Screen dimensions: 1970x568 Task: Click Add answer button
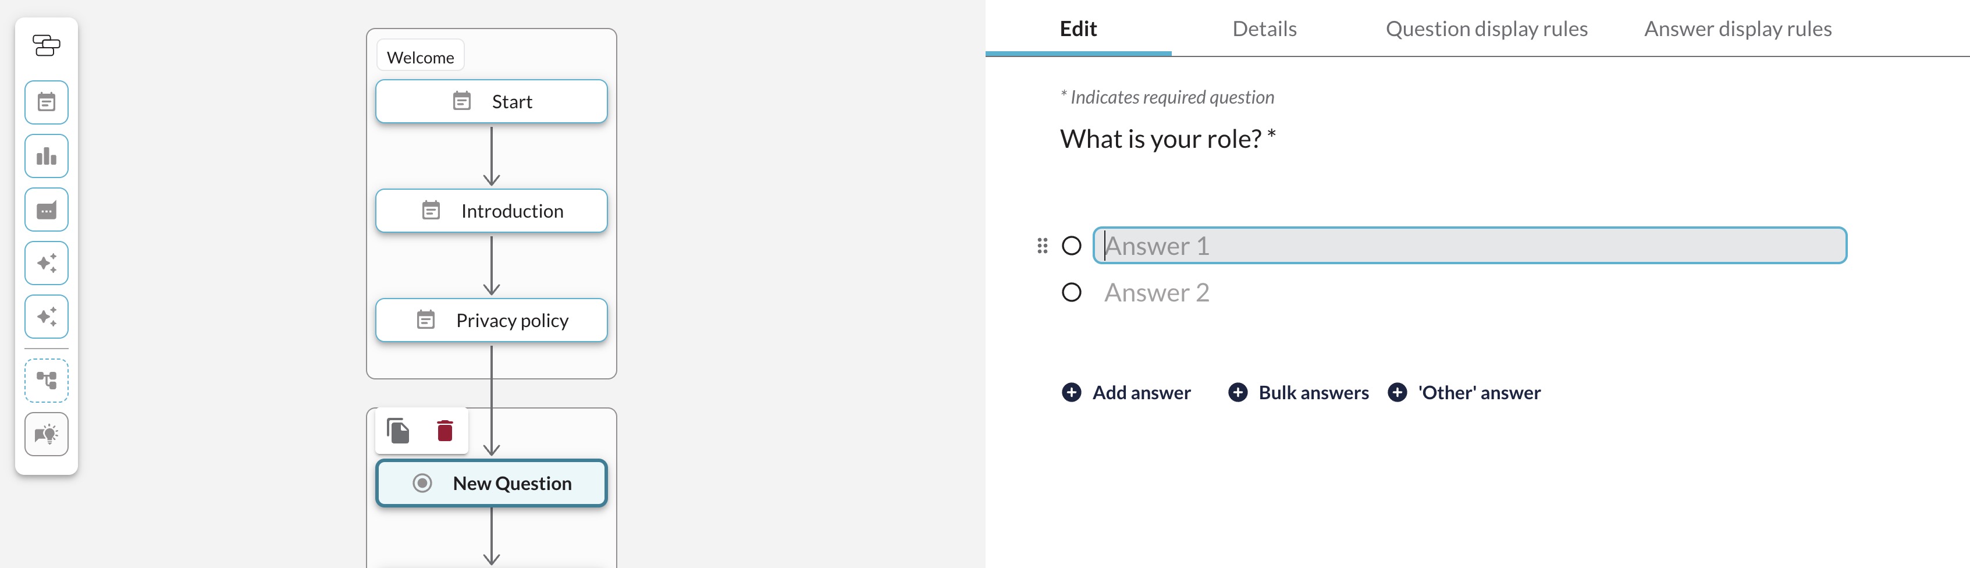tap(1126, 392)
